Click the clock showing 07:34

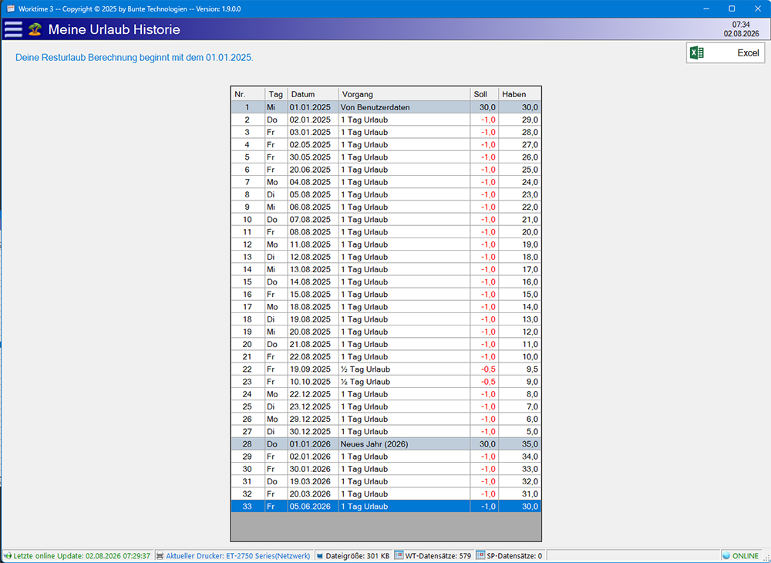click(x=741, y=24)
